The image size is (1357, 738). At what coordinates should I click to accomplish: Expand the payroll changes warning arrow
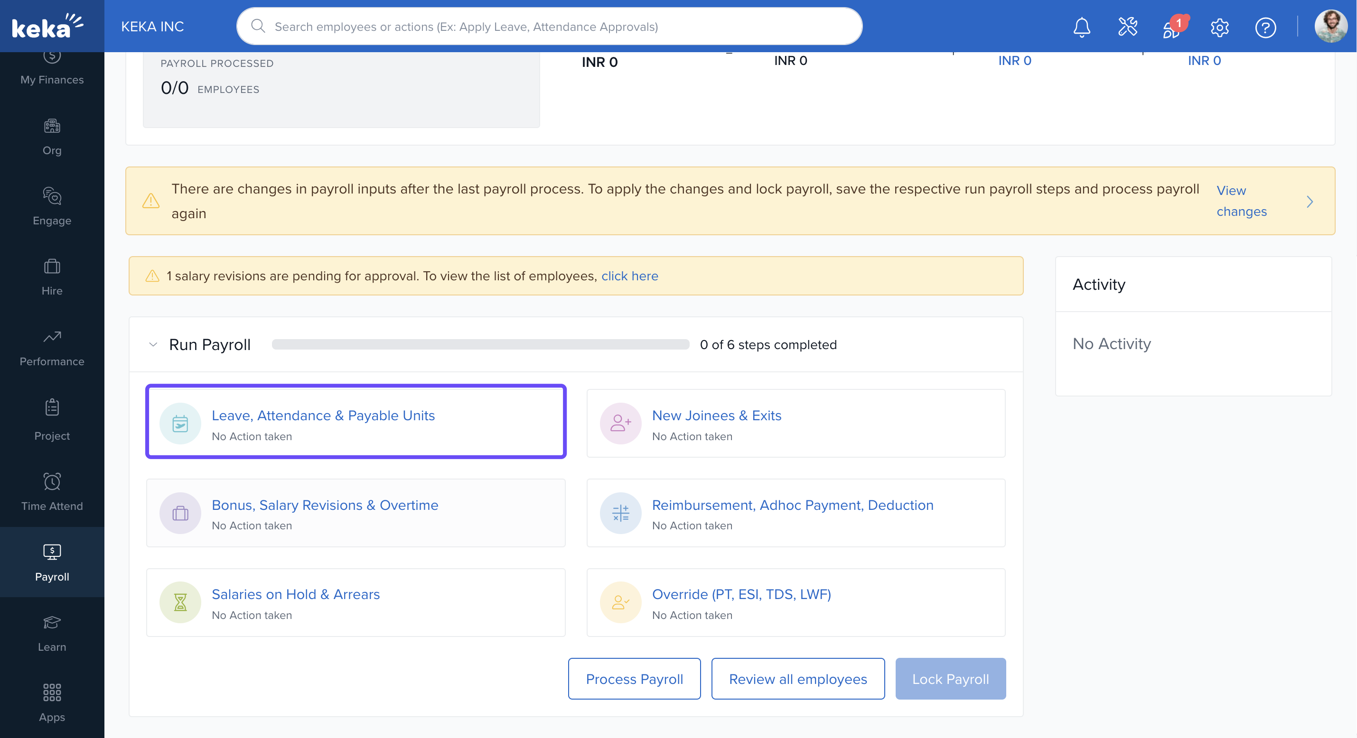pyautogui.click(x=1310, y=202)
